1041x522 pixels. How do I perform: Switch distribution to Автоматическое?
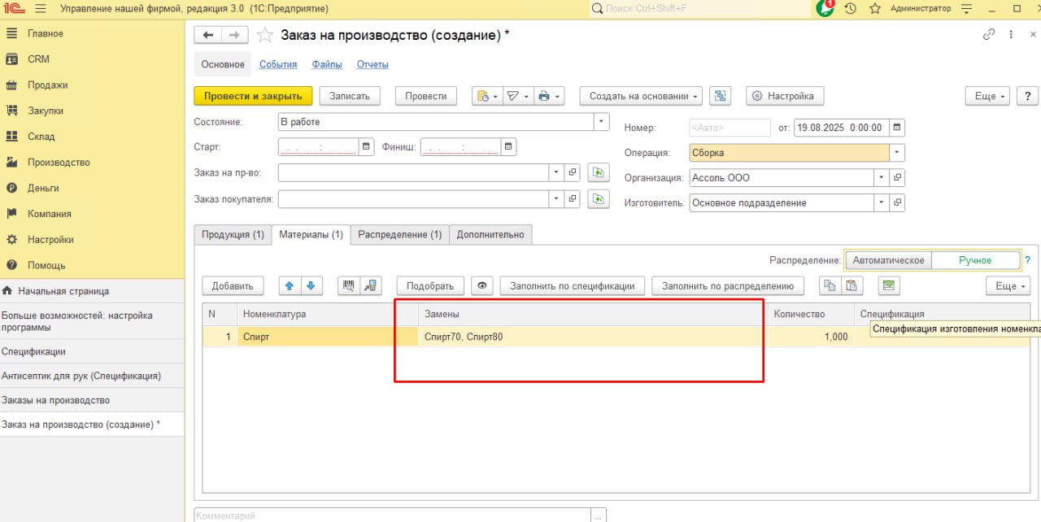[x=888, y=260]
